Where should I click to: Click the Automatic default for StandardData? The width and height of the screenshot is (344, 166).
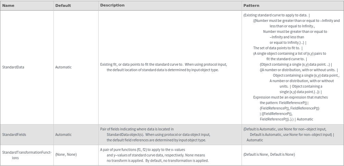63,67
